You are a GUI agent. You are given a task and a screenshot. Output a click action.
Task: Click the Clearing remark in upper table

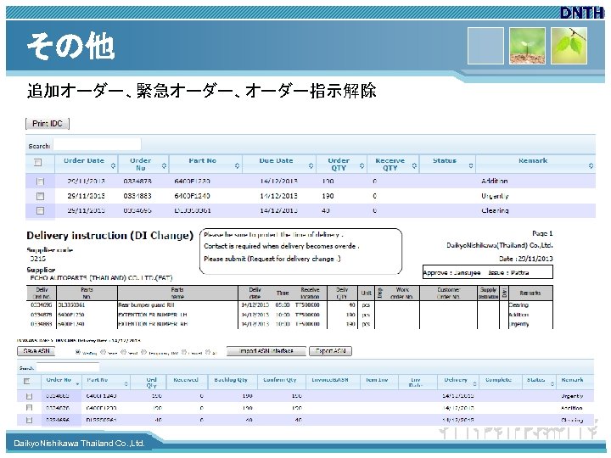(495, 210)
